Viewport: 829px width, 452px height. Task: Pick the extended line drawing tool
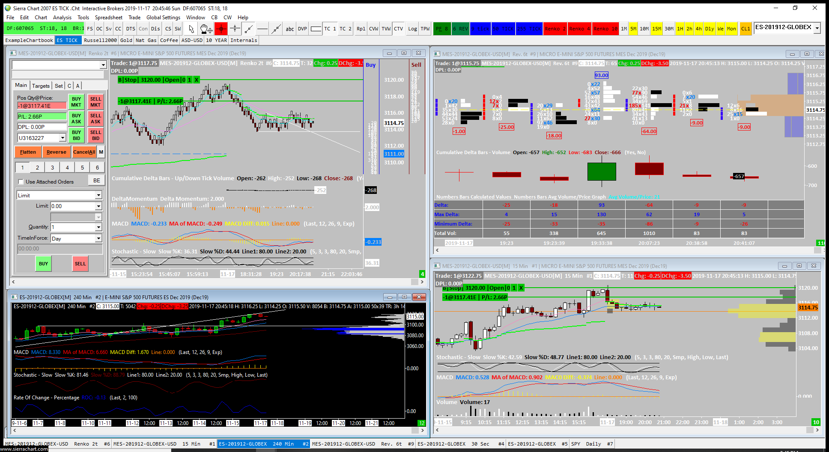(276, 29)
